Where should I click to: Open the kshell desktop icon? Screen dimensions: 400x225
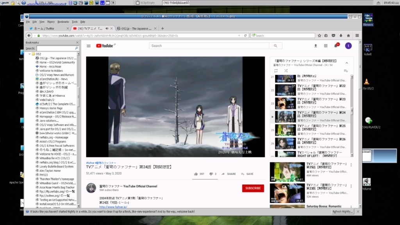pos(368,50)
